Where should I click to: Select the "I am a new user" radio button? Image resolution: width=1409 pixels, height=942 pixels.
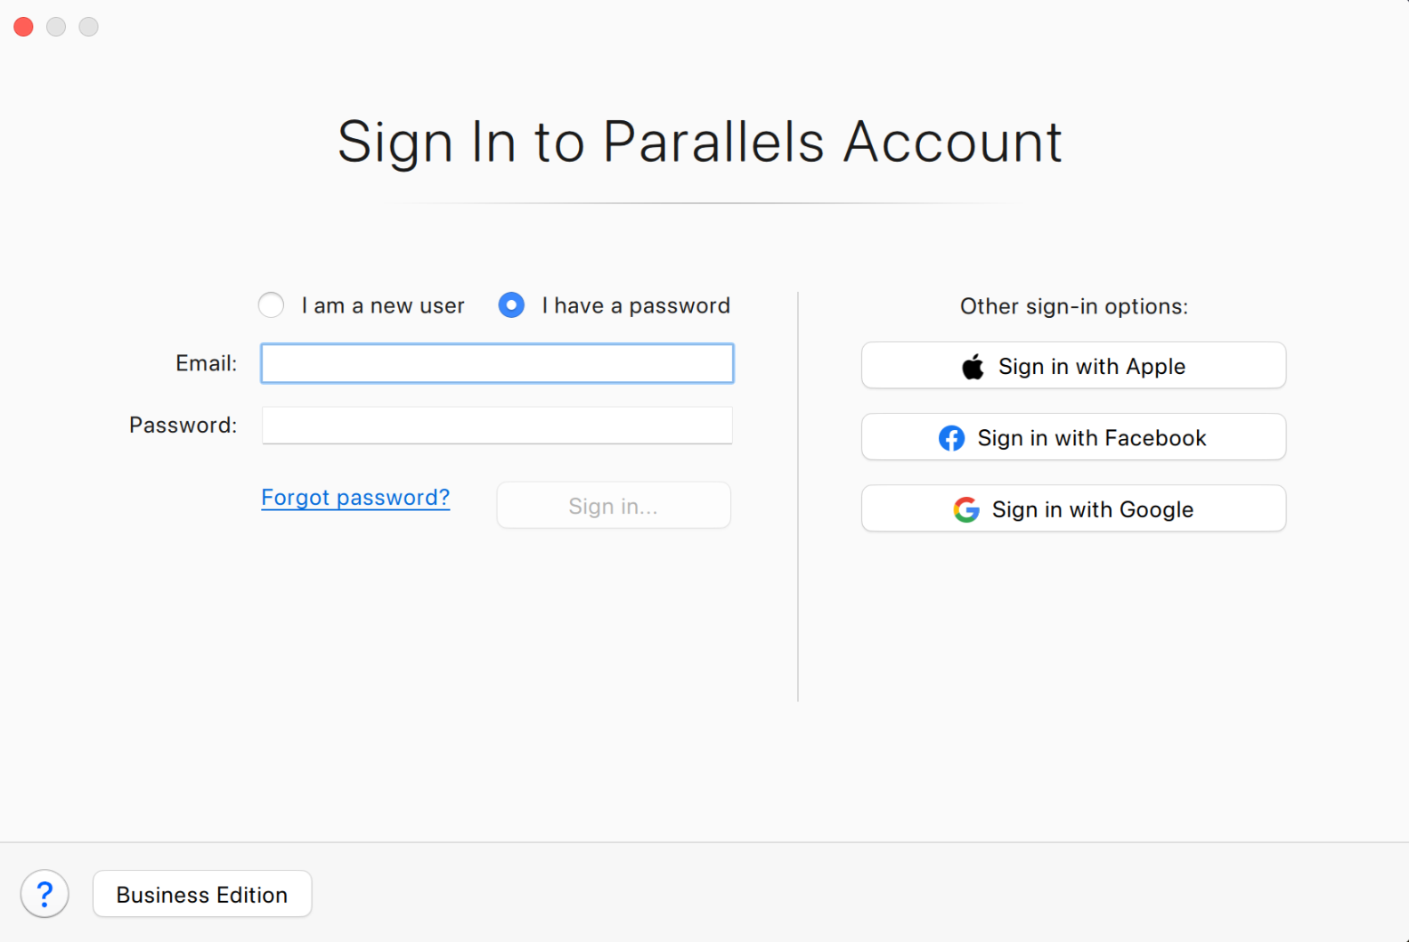[x=271, y=305]
